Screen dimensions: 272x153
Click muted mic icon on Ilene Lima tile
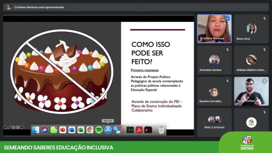click(264, 18)
